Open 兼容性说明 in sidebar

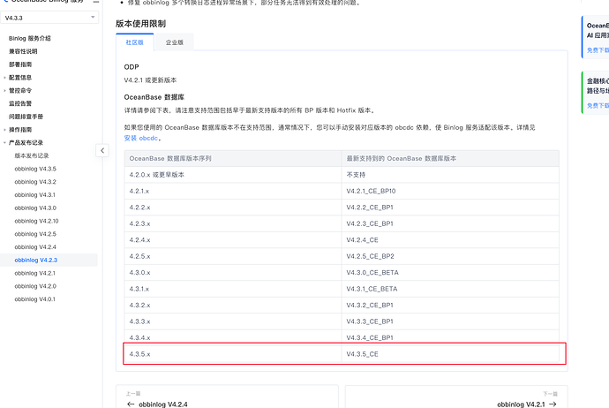coord(23,51)
